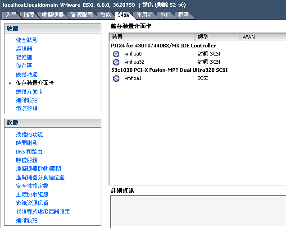Click SCSI type cell for vmhba1

(203, 78)
